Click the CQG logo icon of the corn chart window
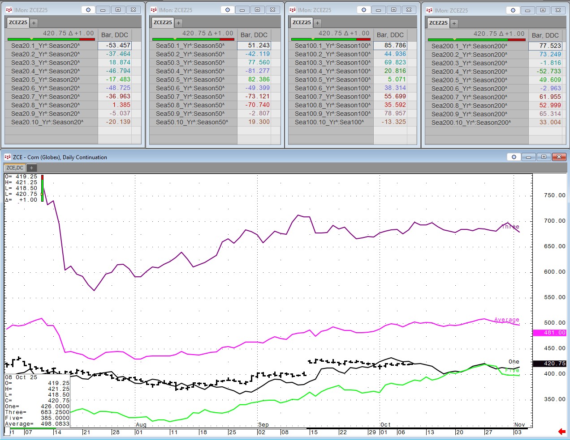The image size is (570, 440). click(7, 157)
